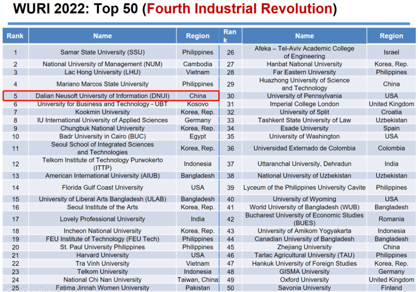Image resolution: width=418 pixels, height=292 pixels.
Task: Click the Oxford University entry
Action: point(304,279)
